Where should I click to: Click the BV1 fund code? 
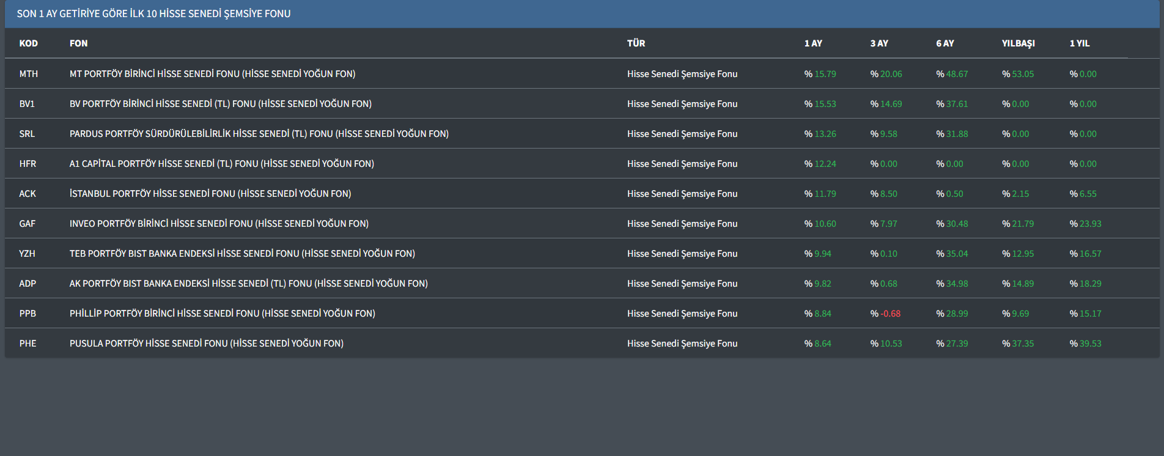[27, 104]
